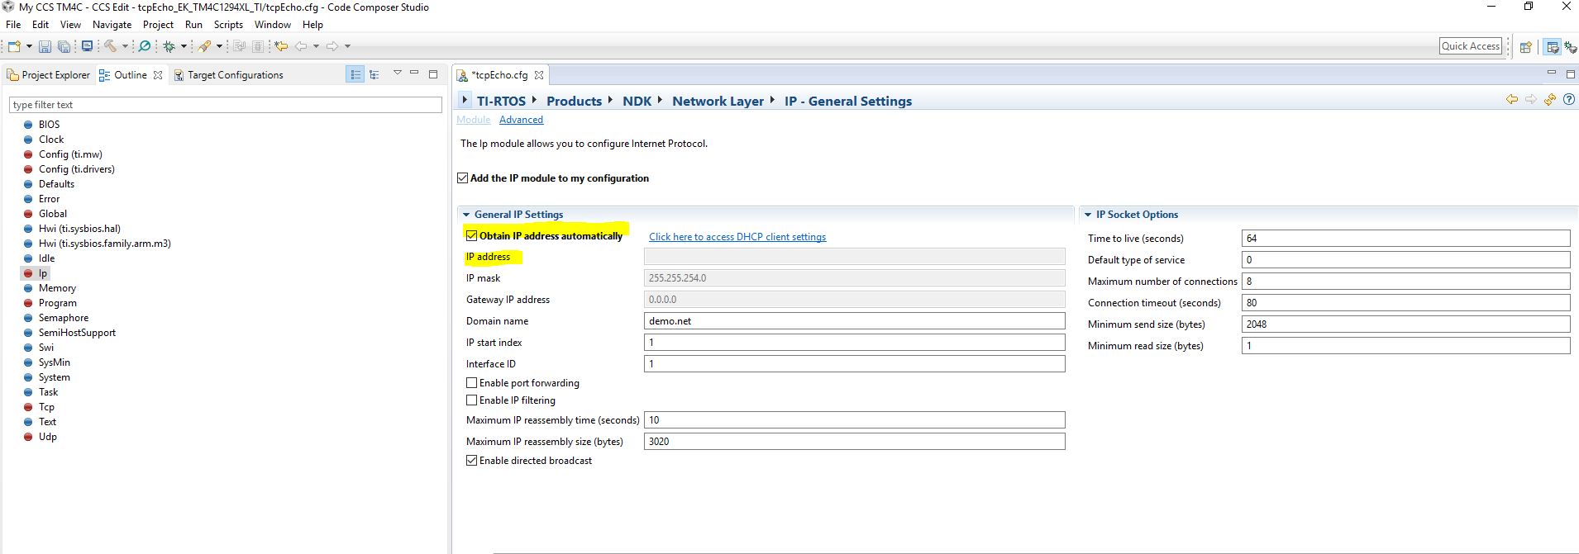The height and width of the screenshot is (554, 1579).
Task: Click the DHCP client settings link
Action: (737, 237)
